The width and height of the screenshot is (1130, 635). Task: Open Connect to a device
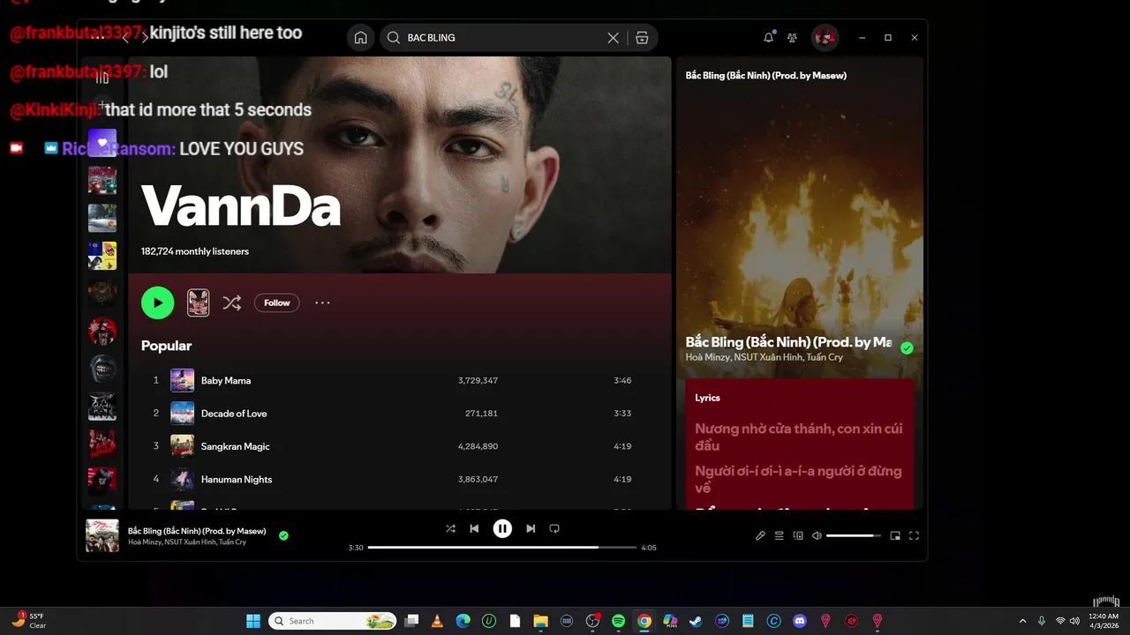click(798, 535)
